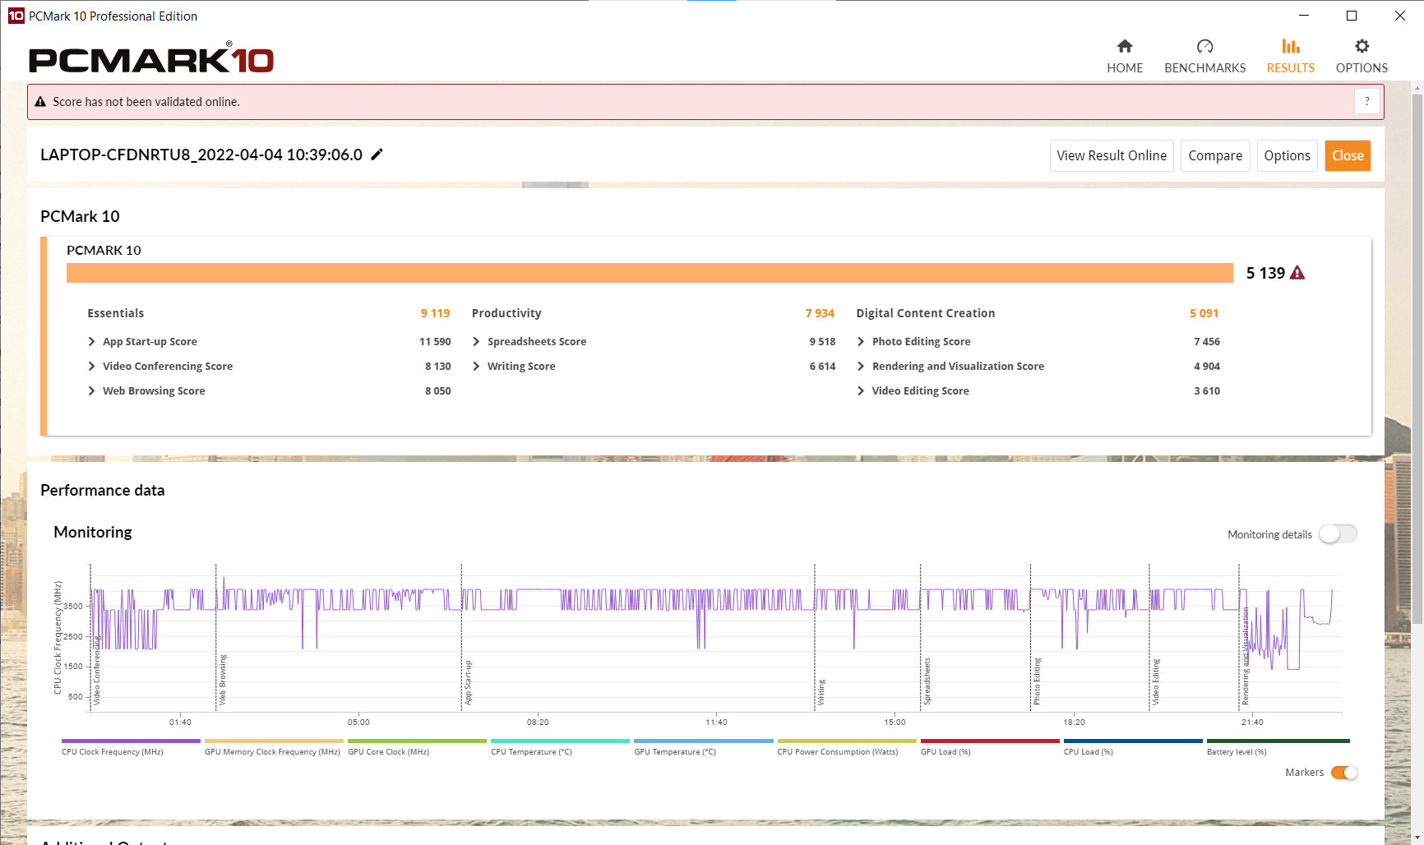1424x845 pixels.
Task: Click the Results bar chart icon
Action: click(x=1290, y=47)
